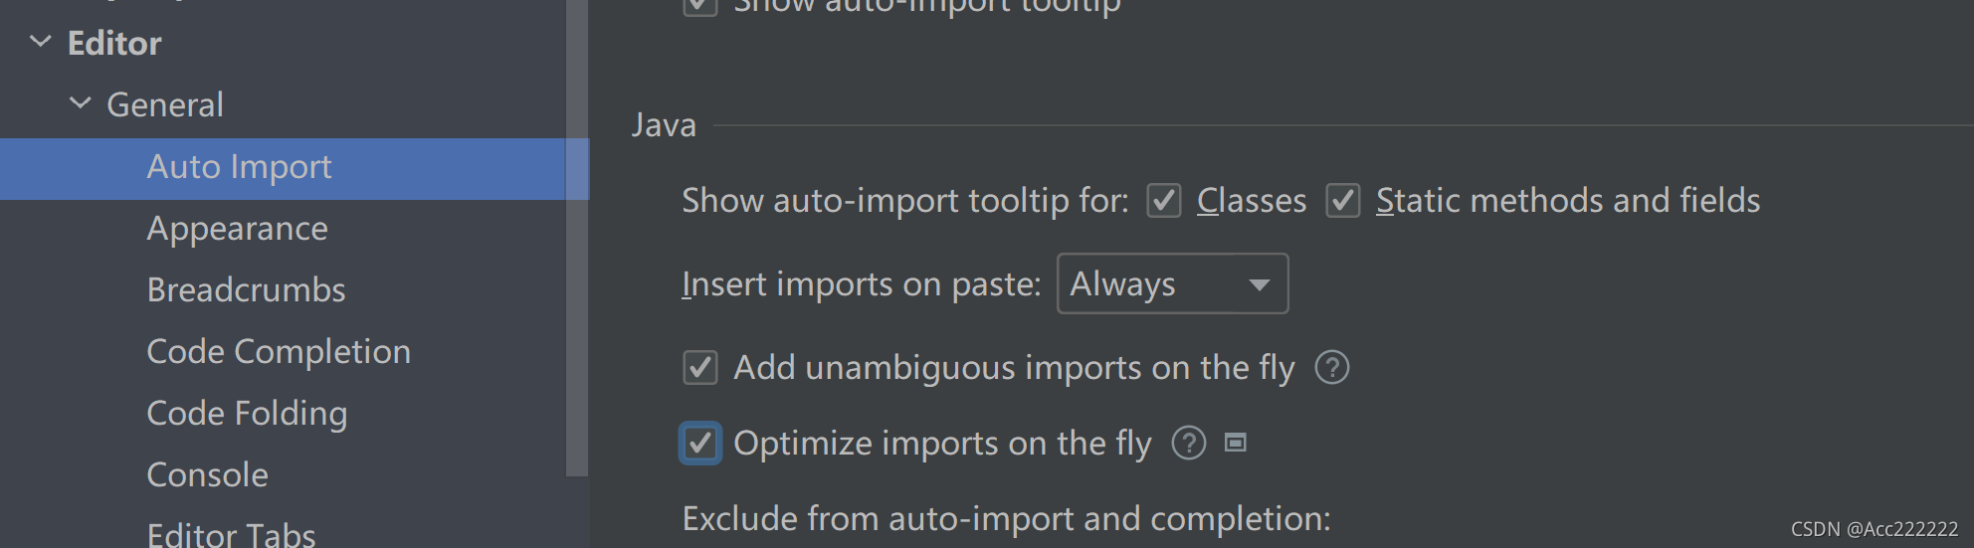Open help for unambiguous imports option
Viewport: 1974px width, 548px height.
[1331, 368]
